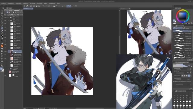Screen dimensions: 193x109
Task: Select the last brush in the list
Action: [x=182, y=58]
